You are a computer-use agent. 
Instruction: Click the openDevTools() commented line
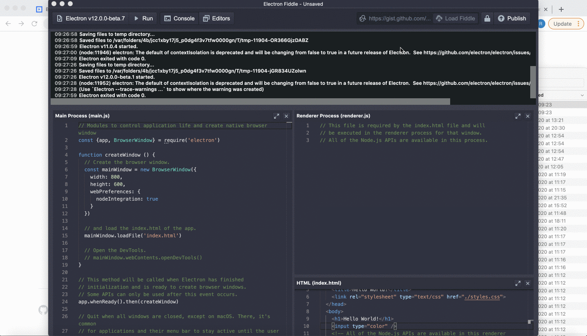click(143, 258)
